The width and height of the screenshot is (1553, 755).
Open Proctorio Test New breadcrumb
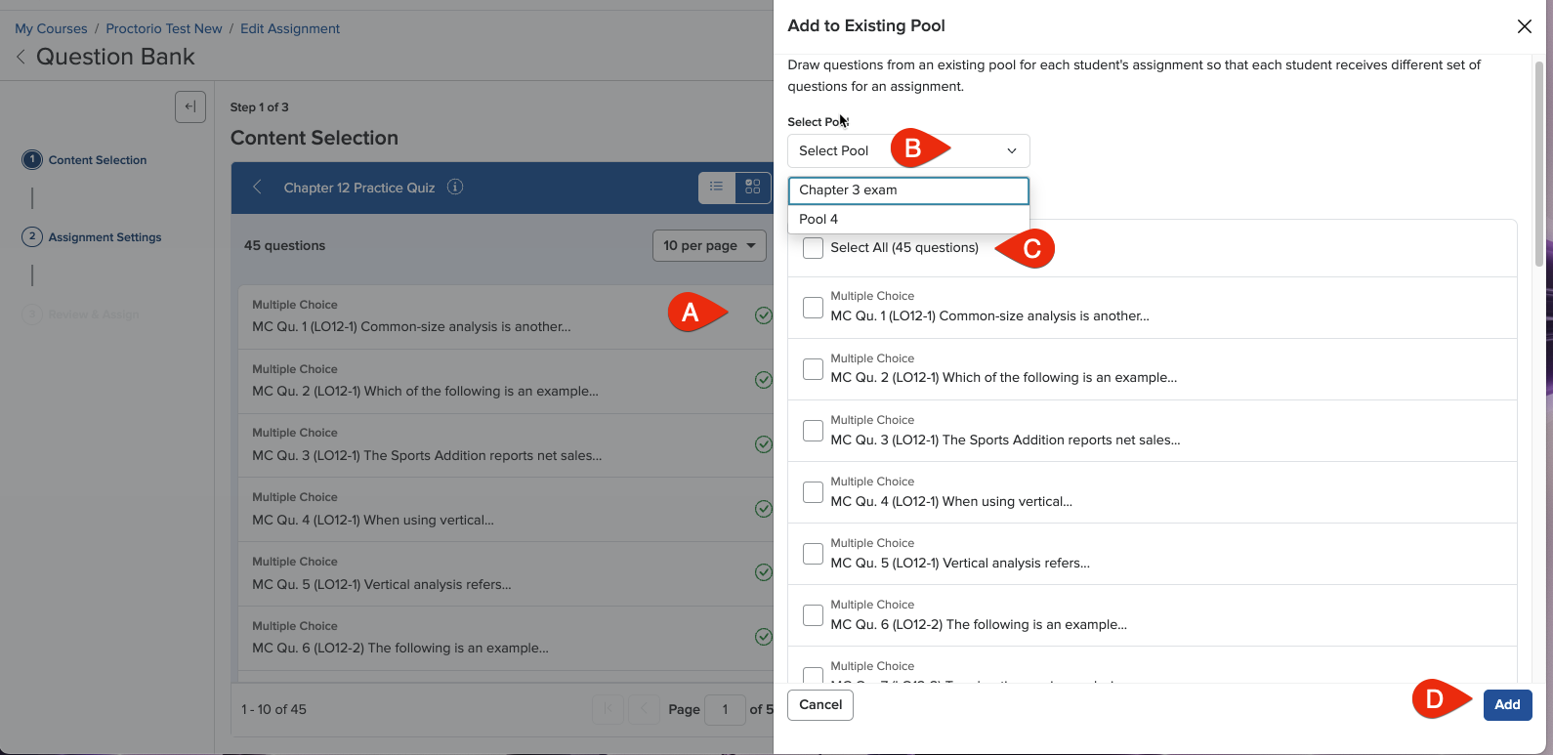coord(164,28)
